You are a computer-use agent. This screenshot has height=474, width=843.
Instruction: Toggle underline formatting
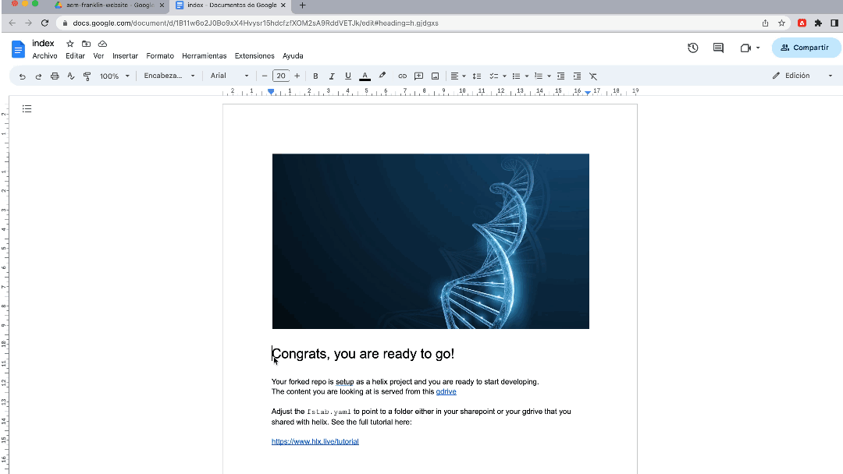(x=348, y=76)
